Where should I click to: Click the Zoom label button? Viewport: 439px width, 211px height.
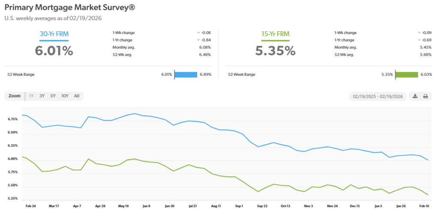15,96
